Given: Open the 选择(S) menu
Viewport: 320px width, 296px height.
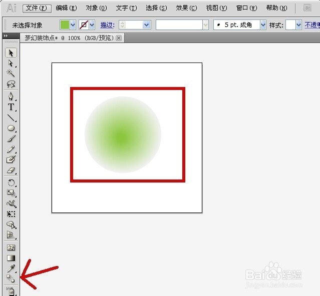Looking at the screenshot, I should (x=156, y=8).
